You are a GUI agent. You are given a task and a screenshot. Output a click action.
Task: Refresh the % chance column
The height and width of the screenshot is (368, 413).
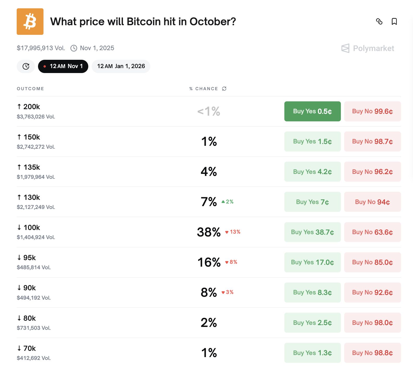pos(224,89)
